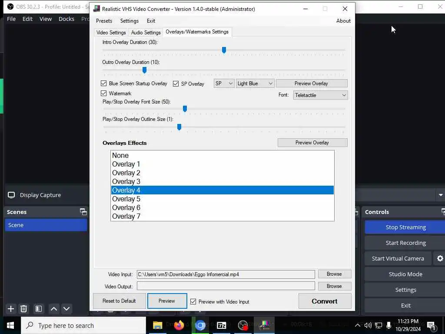
Task: Click the Outro Overlay Duration slider handle
Action: pyautogui.click(x=144, y=70)
